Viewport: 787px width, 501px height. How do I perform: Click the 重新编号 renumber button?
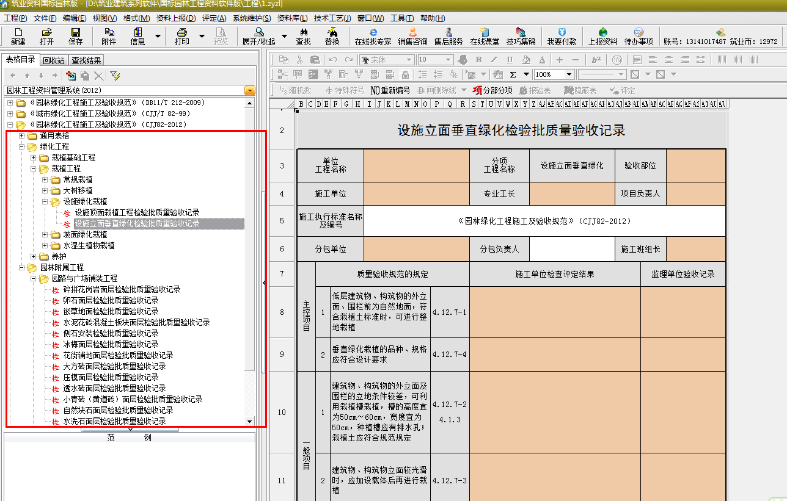point(390,90)
